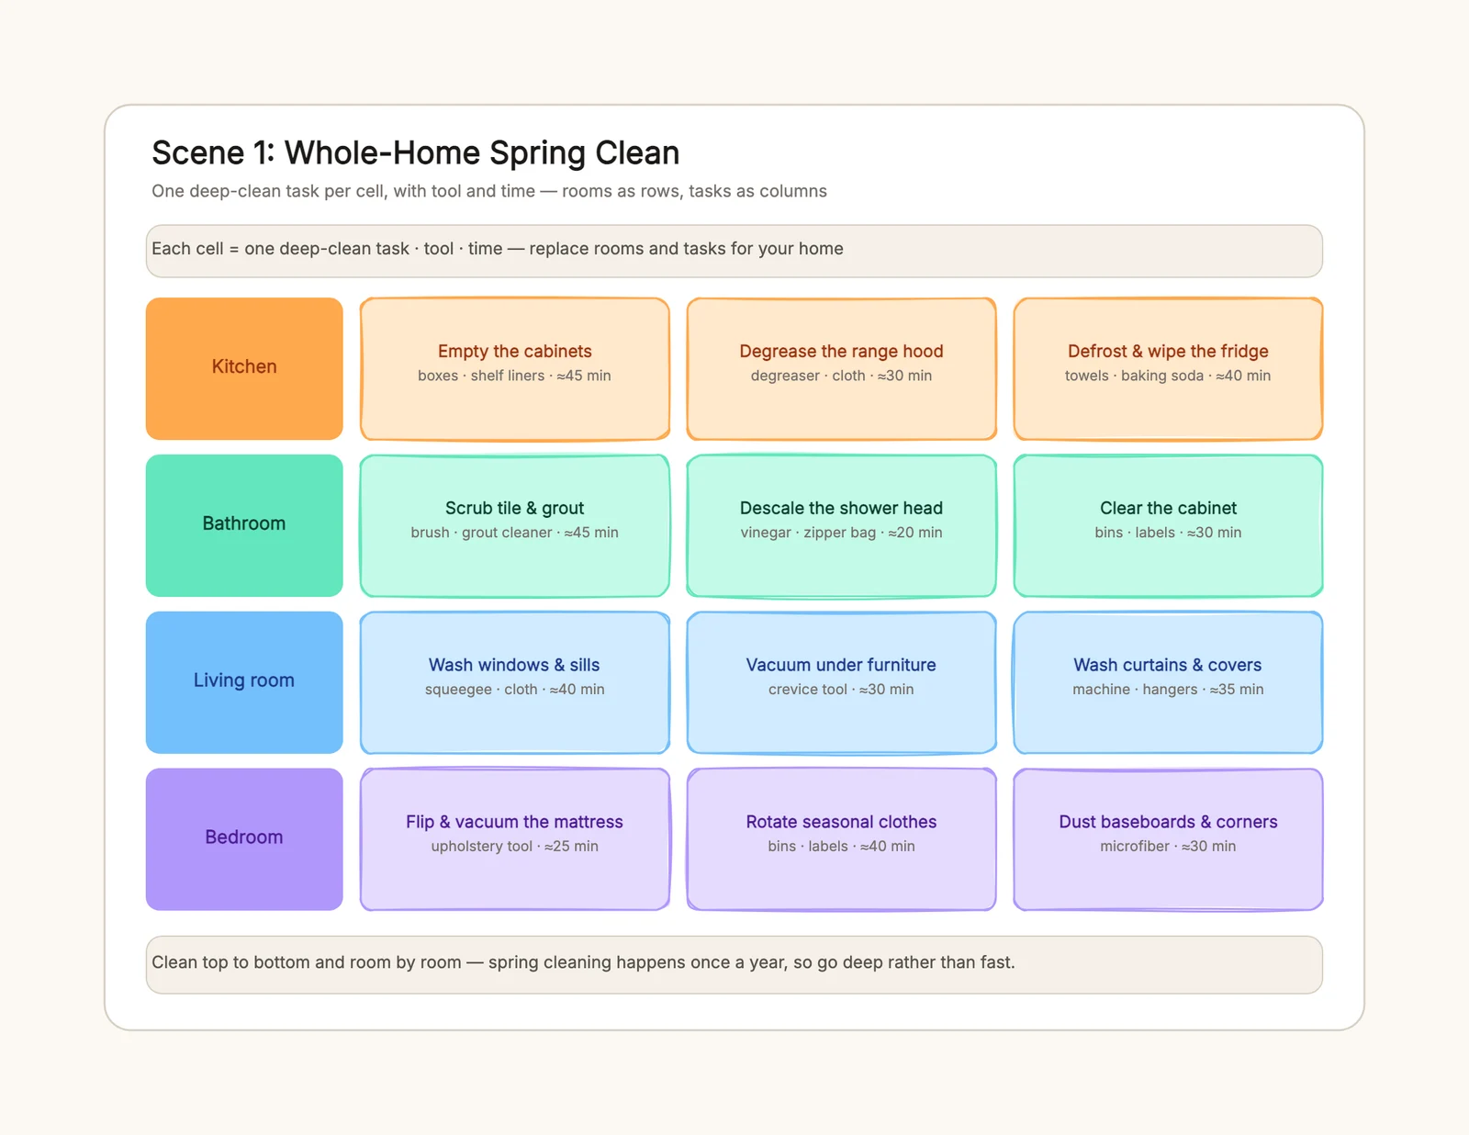1469x1135 pixels.
Task: Choose the 'Vacuum under furniture' card
Action: (x=842, y=682)
